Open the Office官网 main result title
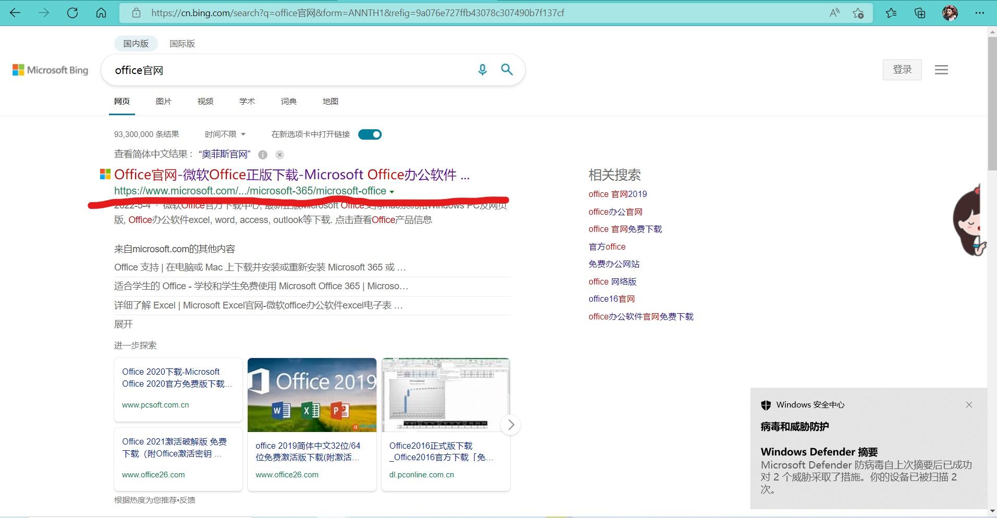 tap(292, 175)
